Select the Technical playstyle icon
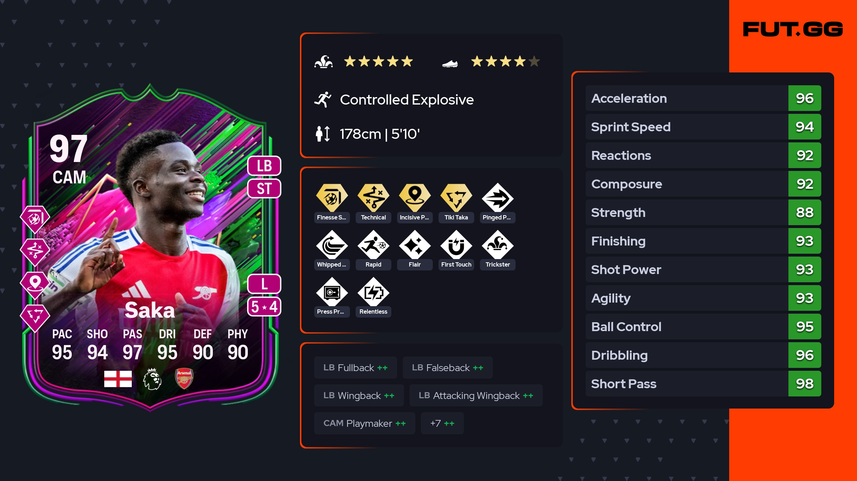The width and height of the screenshot is (857, 481). (373, 197)
